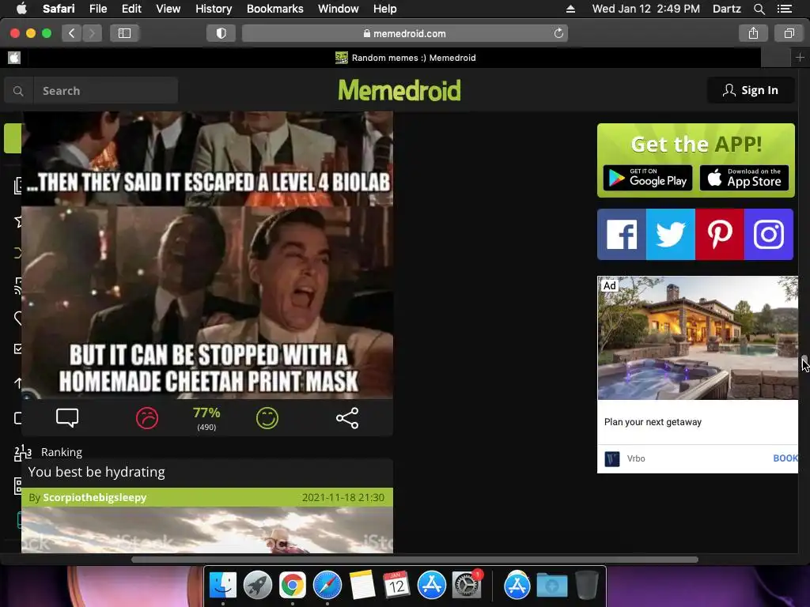Select the Random memes Memedroid tab
810x607 pixels.
tap(406, 58)
